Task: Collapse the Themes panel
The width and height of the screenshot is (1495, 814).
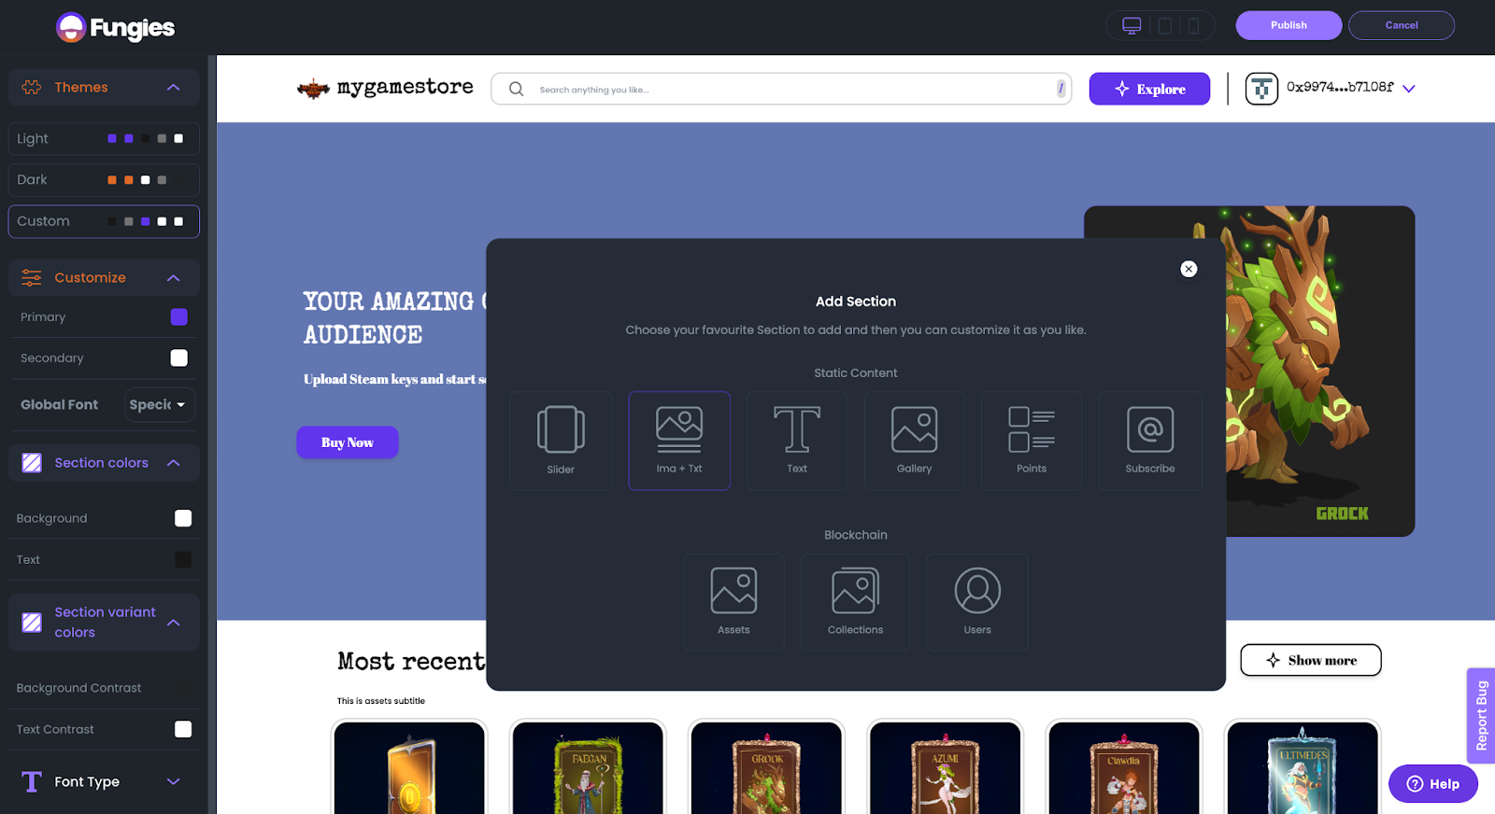Action: [x=173, y=88]
